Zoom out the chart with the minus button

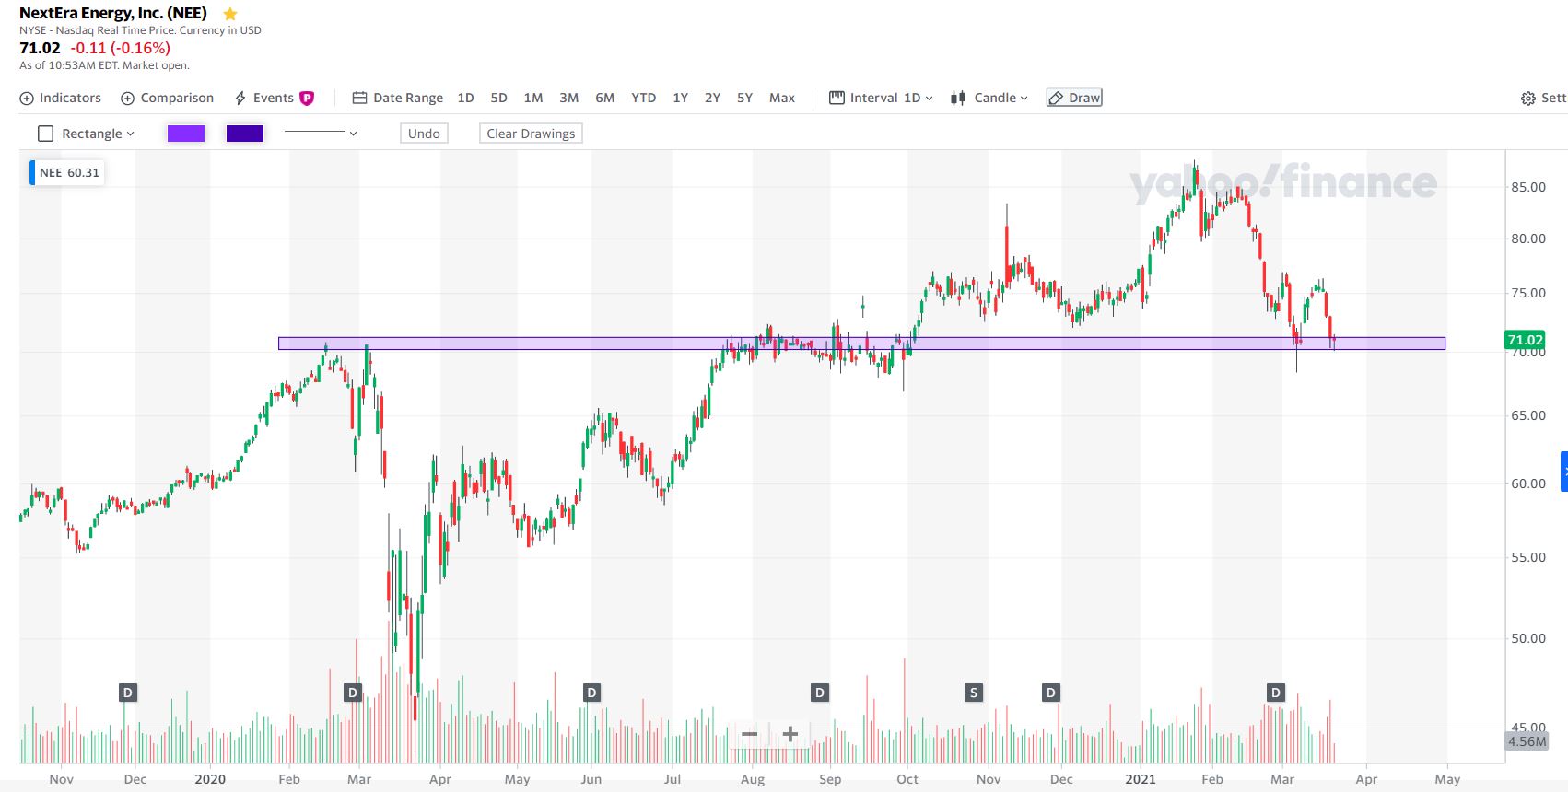tap(750, 734)
